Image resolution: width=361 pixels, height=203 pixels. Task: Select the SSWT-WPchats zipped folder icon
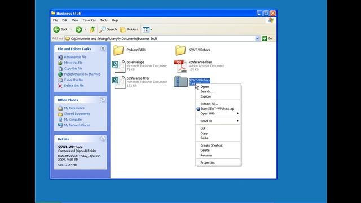pos(180,81)
